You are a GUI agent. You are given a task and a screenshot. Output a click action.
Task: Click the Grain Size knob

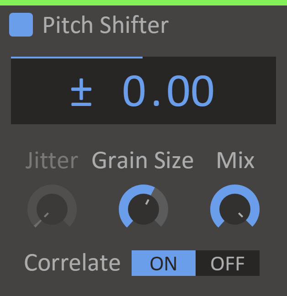coord(143,209)
